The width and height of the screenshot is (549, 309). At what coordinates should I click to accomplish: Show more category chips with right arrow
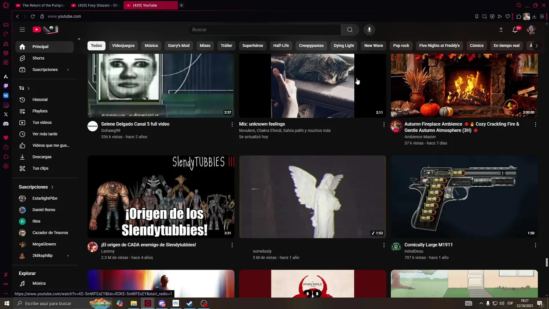[536, 45]
